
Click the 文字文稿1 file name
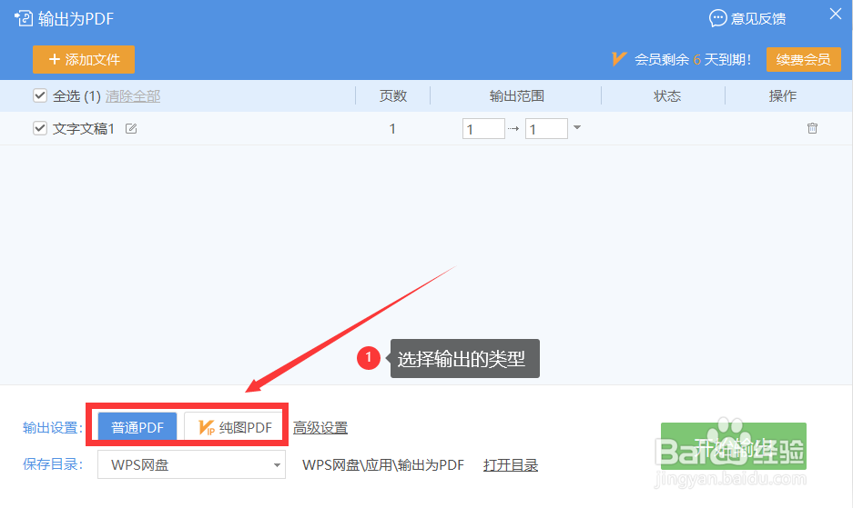84,129
